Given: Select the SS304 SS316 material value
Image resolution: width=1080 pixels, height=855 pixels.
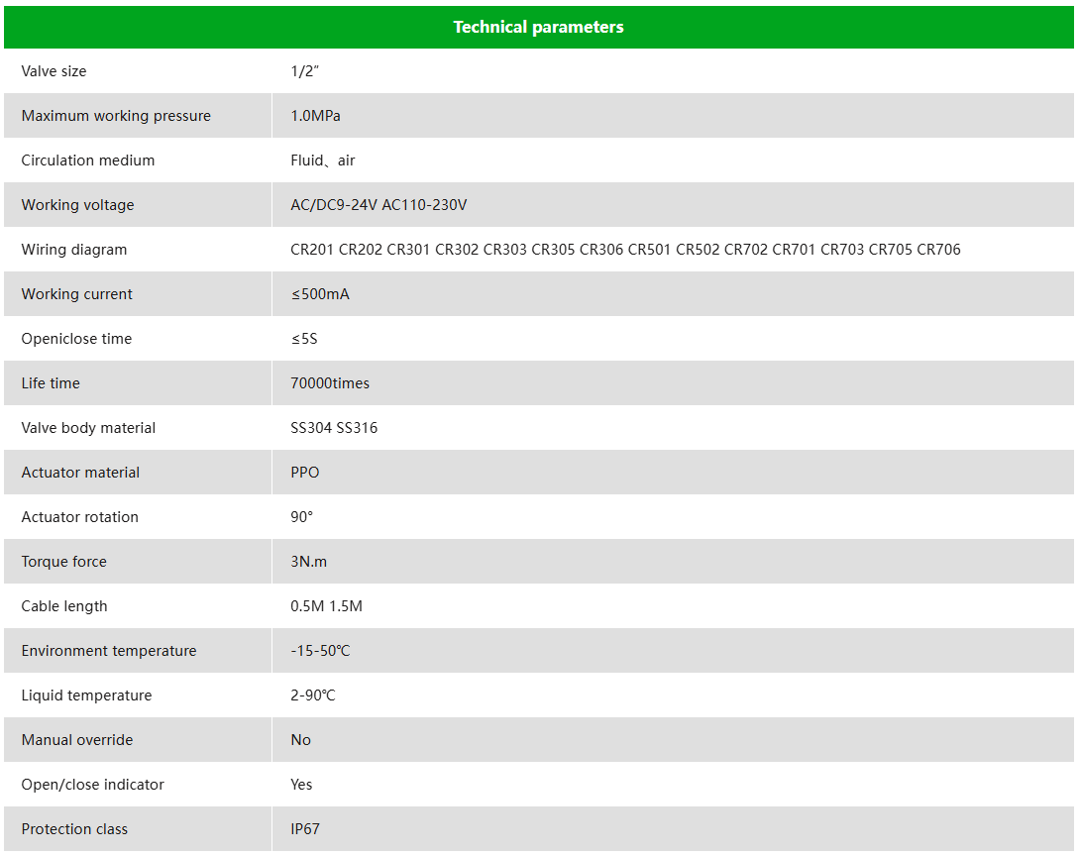Looking at the screenshot, I should tap(334, 428).
